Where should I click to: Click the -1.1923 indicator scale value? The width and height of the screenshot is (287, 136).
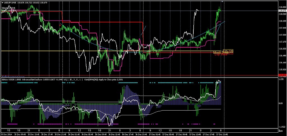point(282,126)
